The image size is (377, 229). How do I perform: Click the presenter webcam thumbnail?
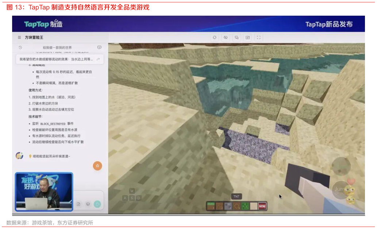44,192
